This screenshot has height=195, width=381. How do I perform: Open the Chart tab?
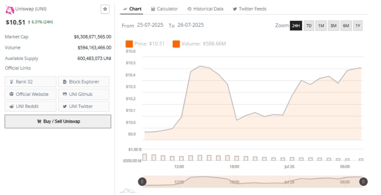click(x=132, y=9)
